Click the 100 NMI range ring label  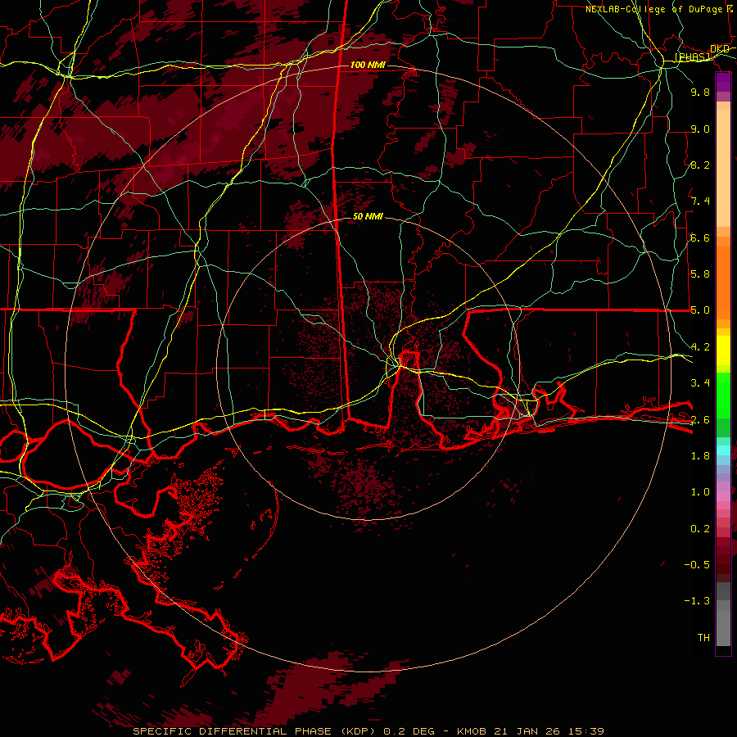368,65
